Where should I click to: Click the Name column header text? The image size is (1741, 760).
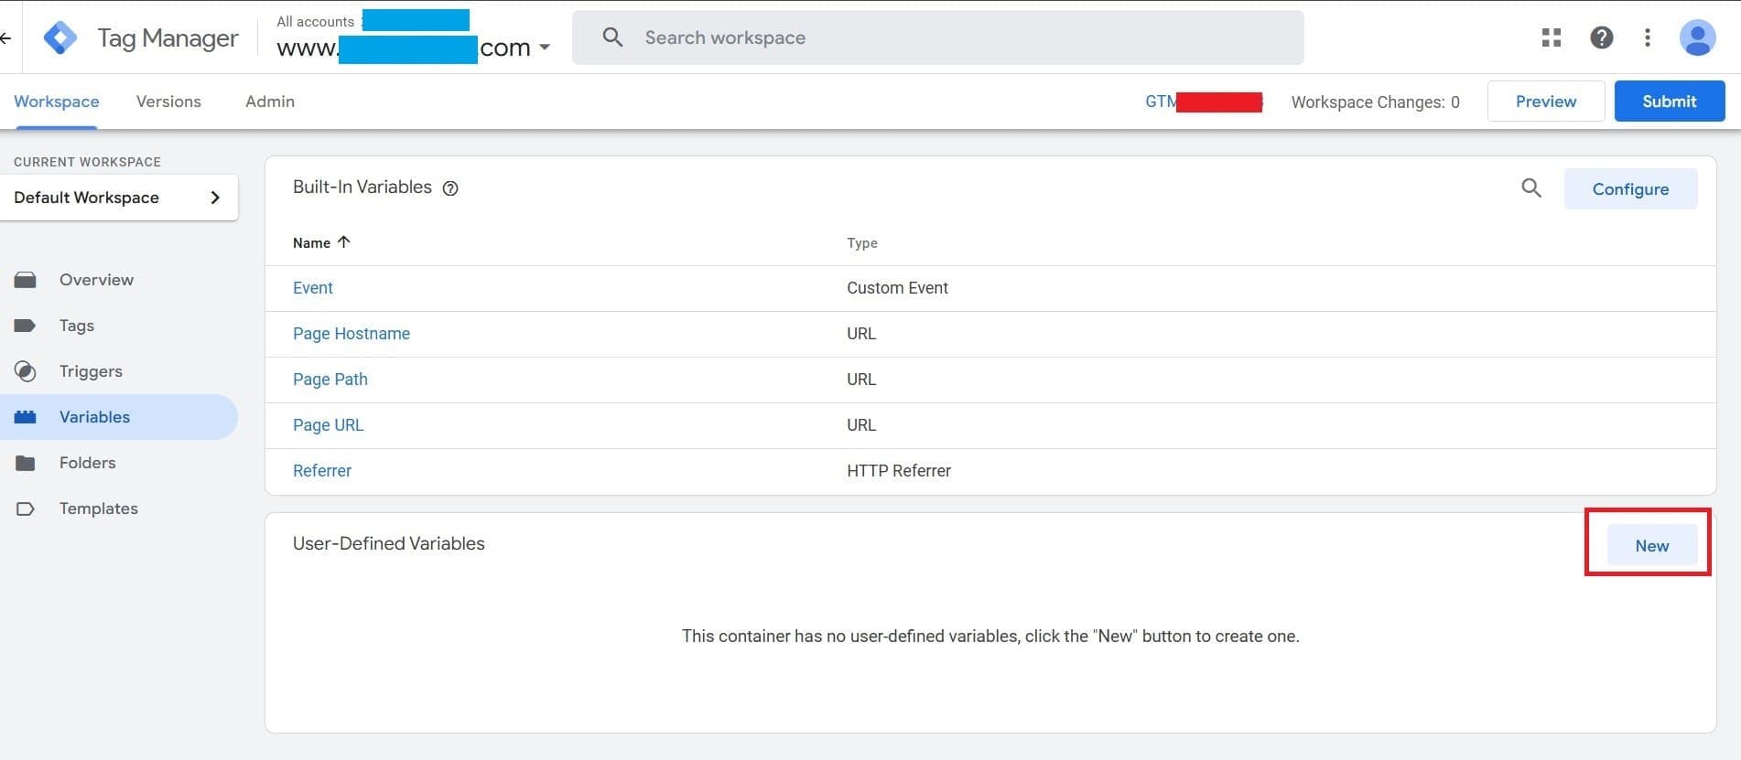pos(311,242)
